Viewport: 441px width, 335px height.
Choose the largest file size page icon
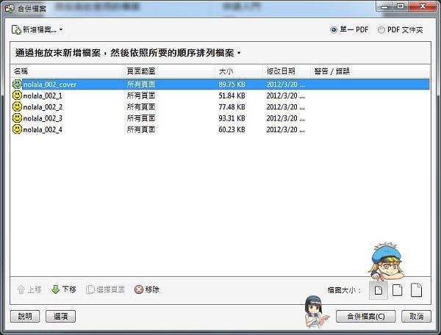pyautogui.click(x=416, y=290)
